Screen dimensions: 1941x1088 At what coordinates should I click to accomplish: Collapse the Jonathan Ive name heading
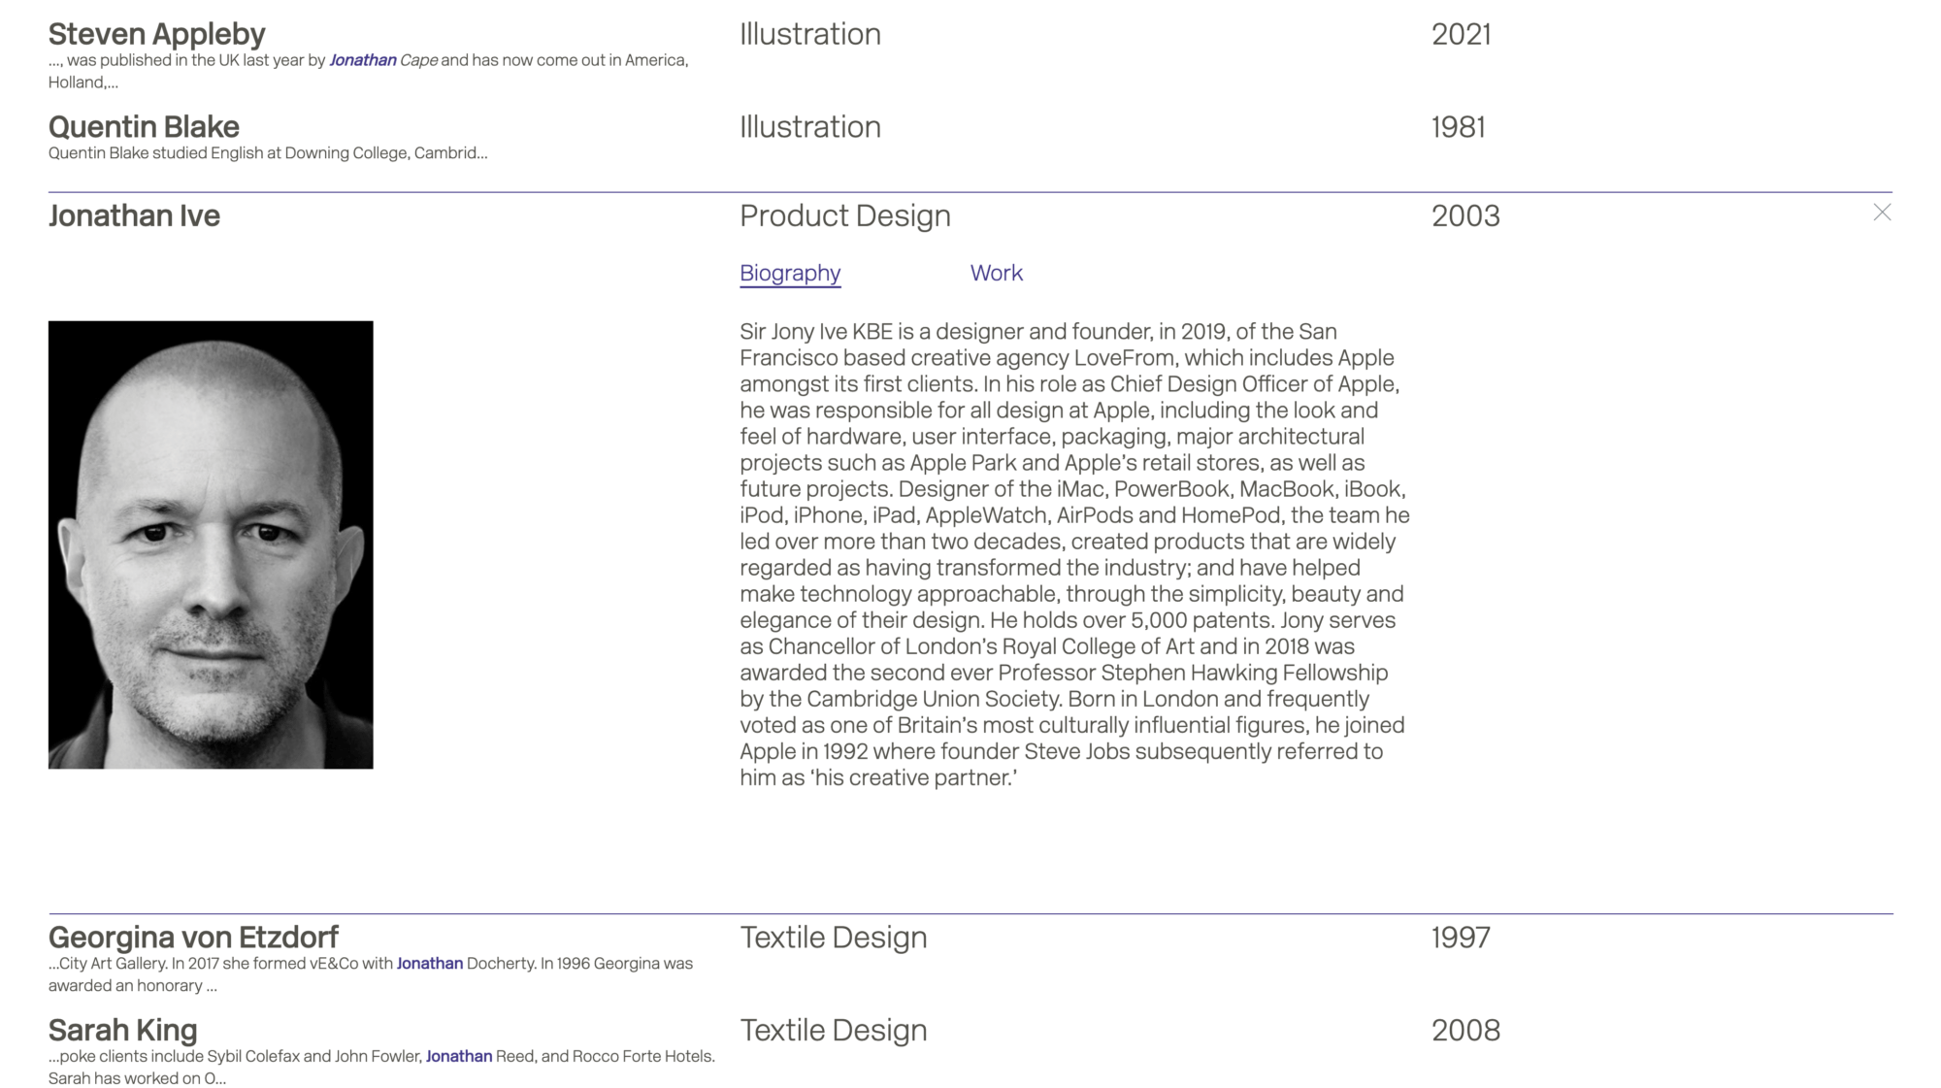pos(134,215)
